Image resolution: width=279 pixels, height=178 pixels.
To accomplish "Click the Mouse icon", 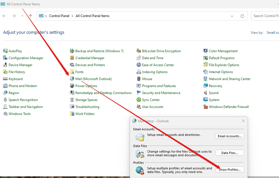I will (x=139, y=79).
